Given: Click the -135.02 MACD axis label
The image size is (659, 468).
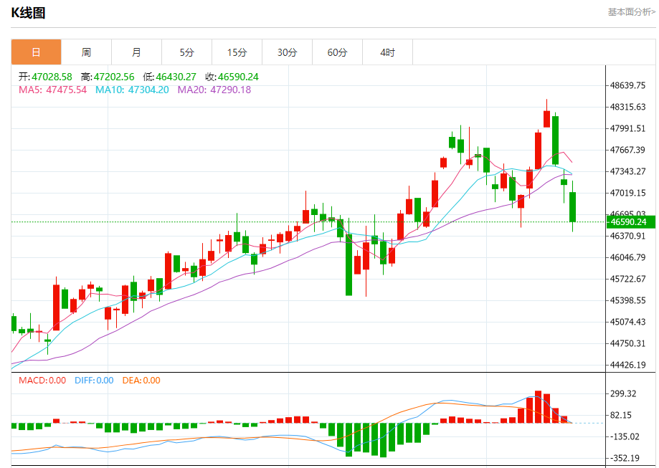Looking at the screenshot, I should click(625, 437).
